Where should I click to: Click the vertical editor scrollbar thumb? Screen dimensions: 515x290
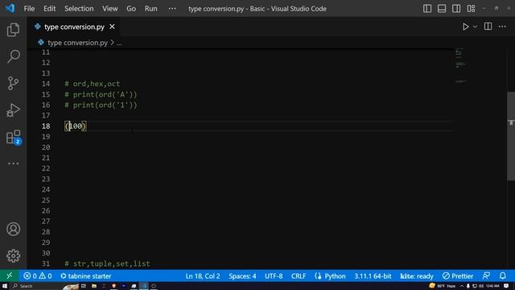(511, 136)
